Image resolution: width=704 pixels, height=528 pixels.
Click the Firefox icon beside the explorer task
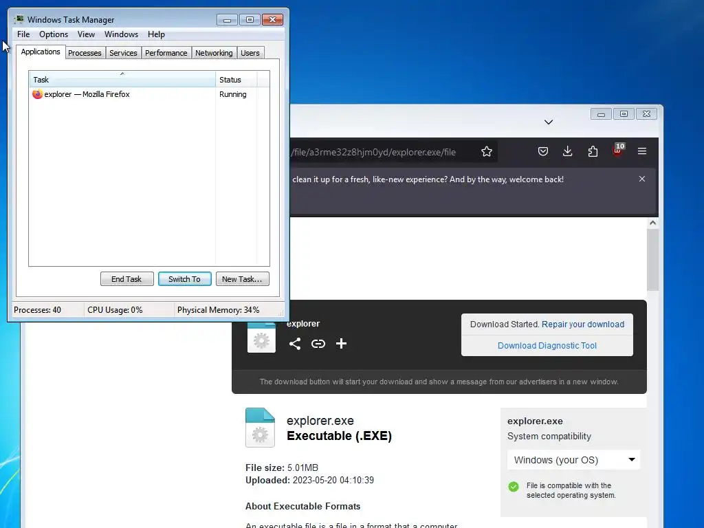37,93
